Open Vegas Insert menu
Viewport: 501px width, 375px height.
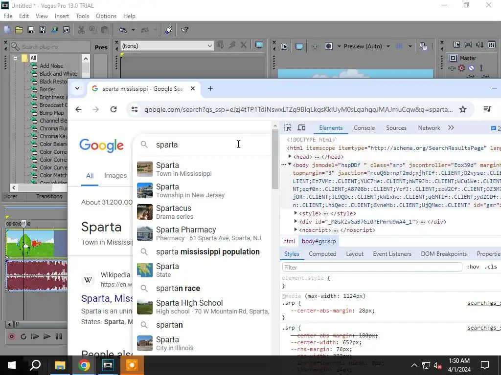[x=62, y=16]
